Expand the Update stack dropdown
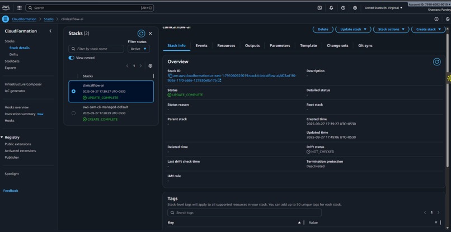Screen dimensions: 451x232 pyautogui.click(x=353, y=29)
